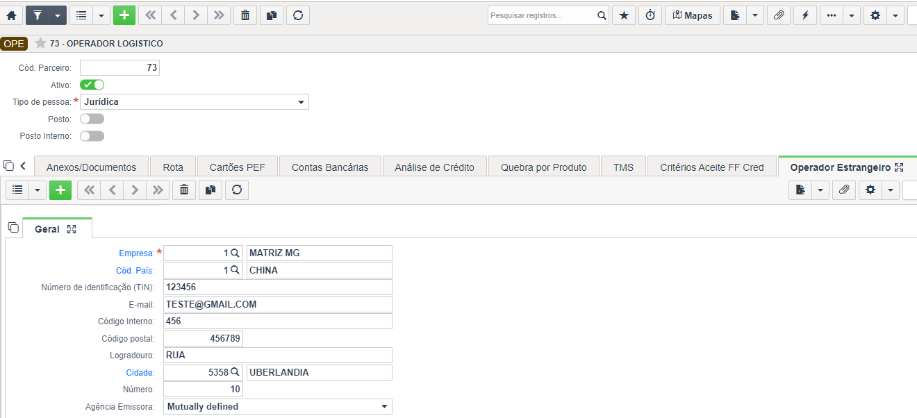Click the TIN field containing 123456
This screenshot has width=917, height=418.
tap(278, 287)
